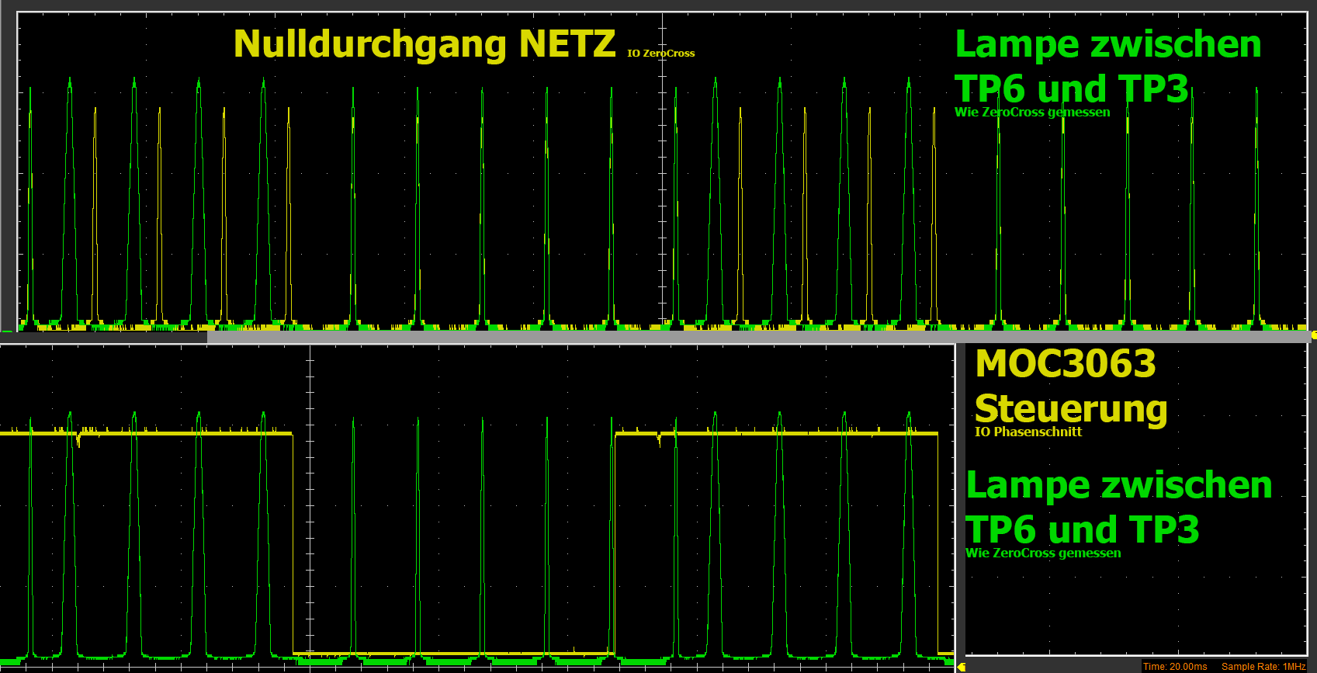Screen dimensions: 1317x673
Task: Click the light gray horizontal scrollbar thumb
Action: 758,337
